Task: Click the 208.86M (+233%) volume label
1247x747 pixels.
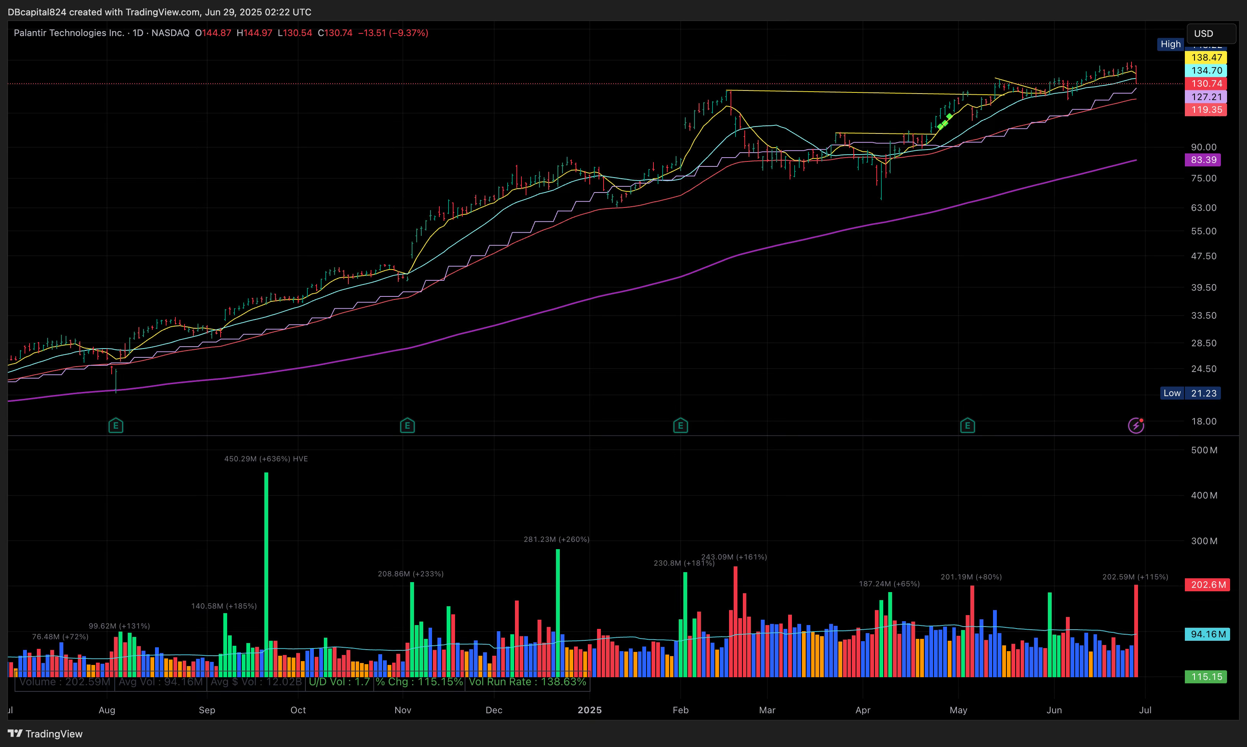Action: tap(411, 574)
